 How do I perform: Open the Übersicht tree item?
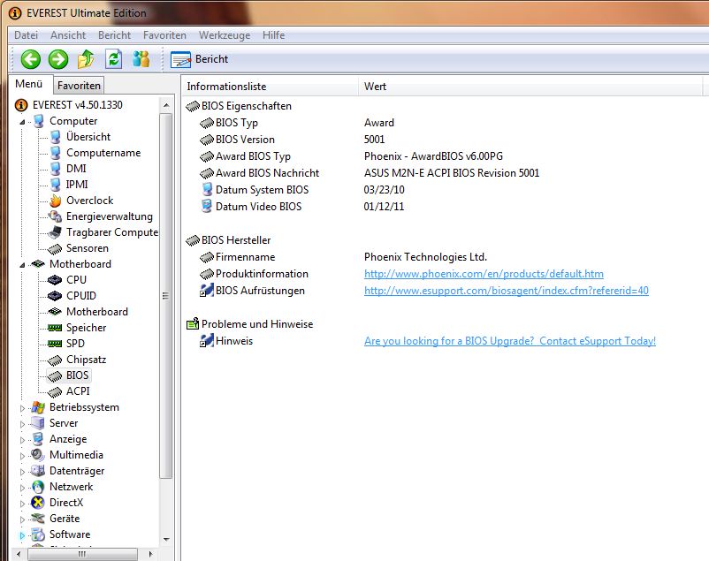[88, 137]
